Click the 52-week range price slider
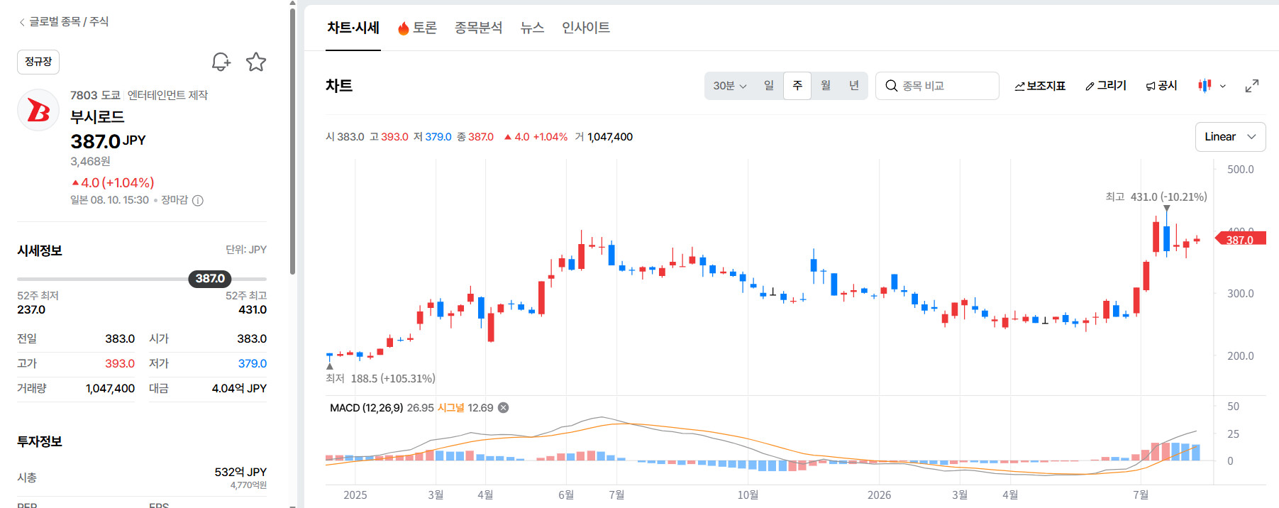1279x508 pixels. tap(142, 279)
